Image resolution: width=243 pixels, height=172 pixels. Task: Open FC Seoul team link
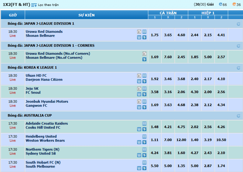click(33, 93)
